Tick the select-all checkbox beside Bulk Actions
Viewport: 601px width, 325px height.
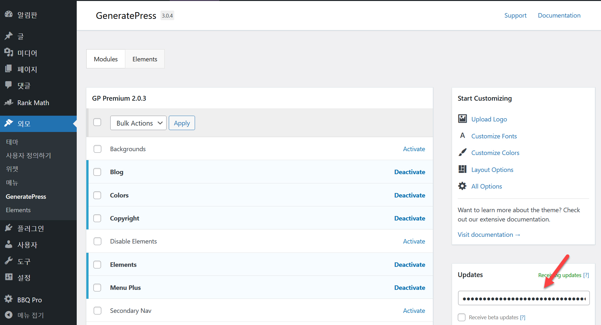(x=97, y=122)
